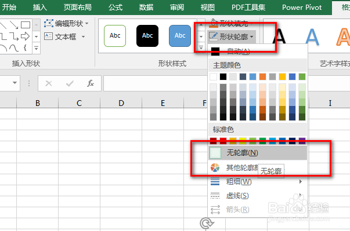Select the elbow connector shape
Viewport: 350px width, 231px height.
click(x=3, y=36)
